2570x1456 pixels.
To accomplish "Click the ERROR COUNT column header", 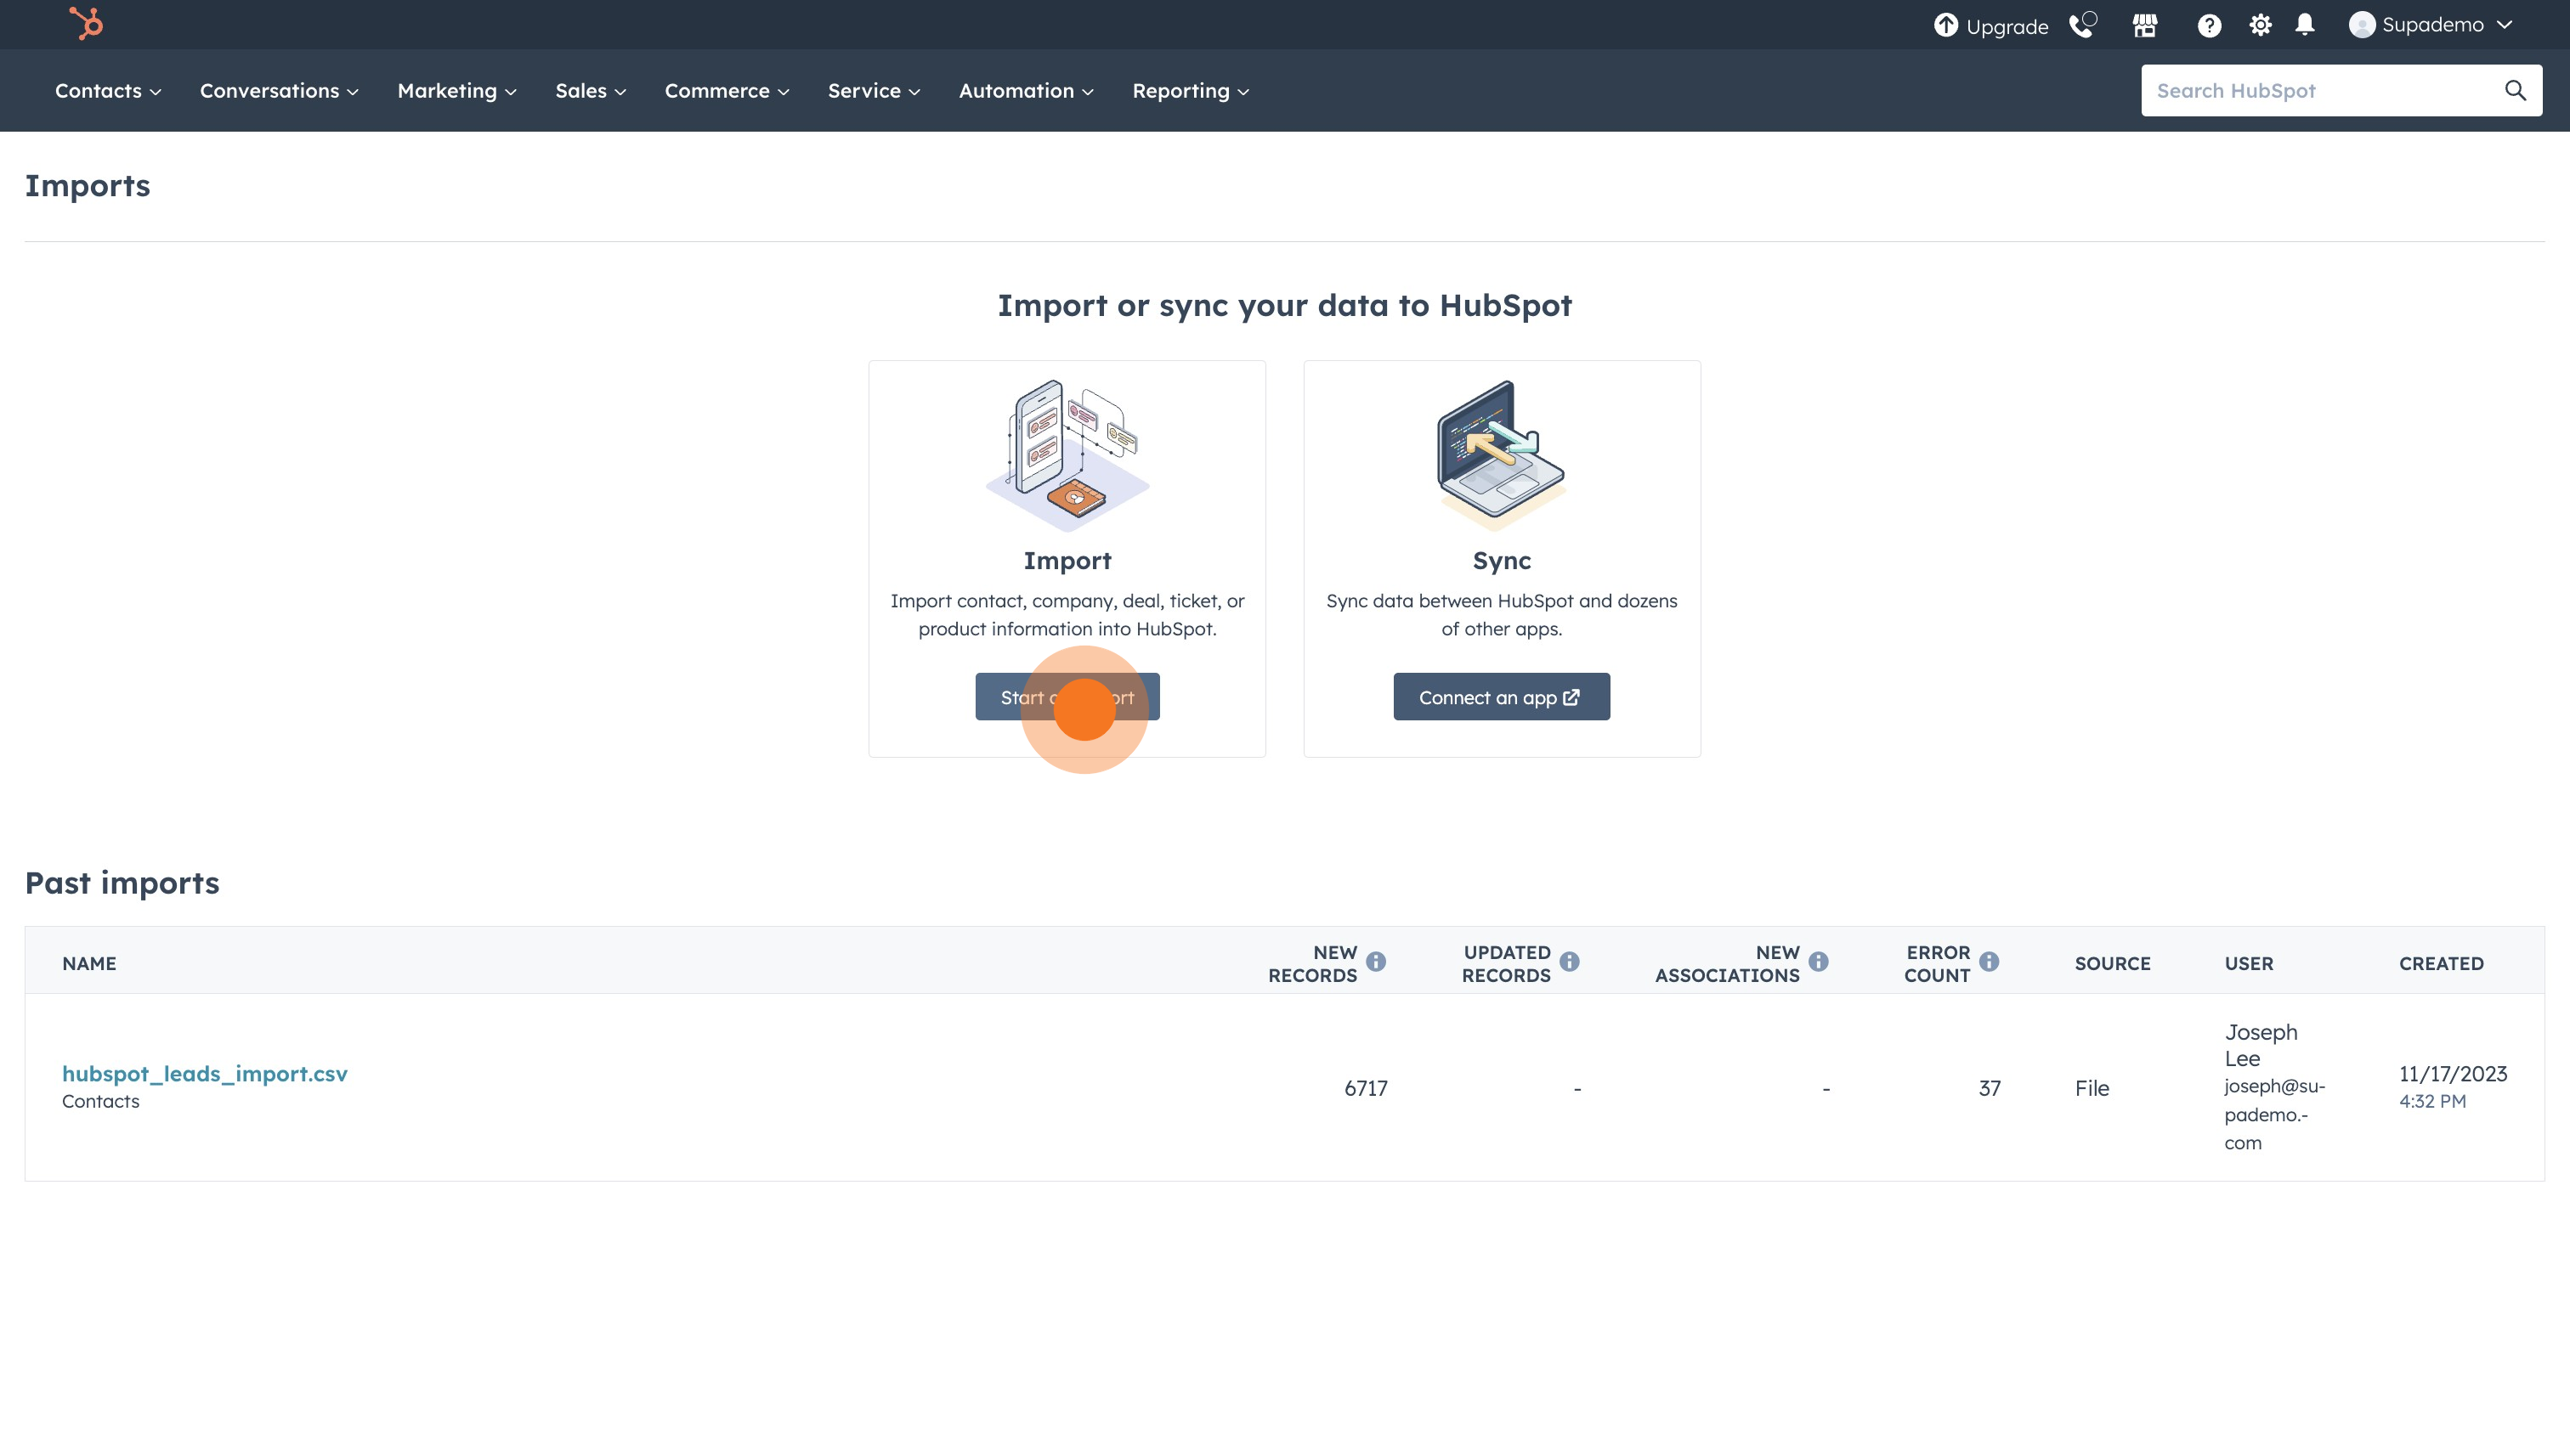I will coord(1937,964).
